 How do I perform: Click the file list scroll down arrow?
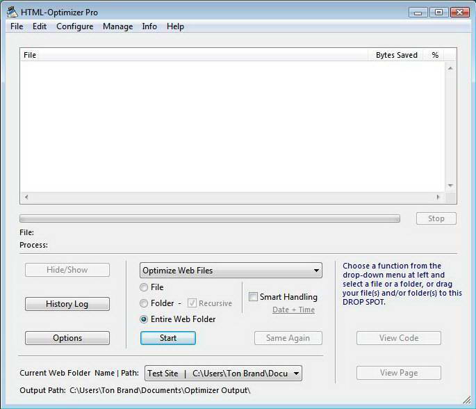pos(450,185)
